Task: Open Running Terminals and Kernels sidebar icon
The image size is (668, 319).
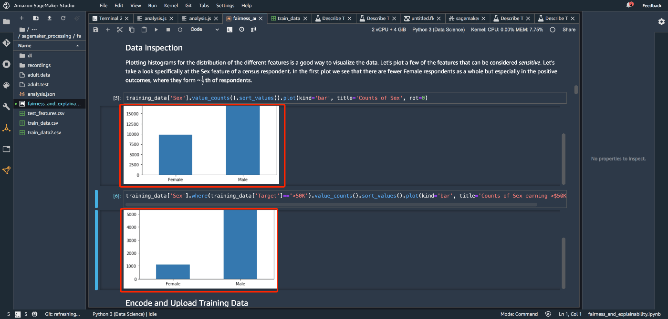Action: click(6, 64)
